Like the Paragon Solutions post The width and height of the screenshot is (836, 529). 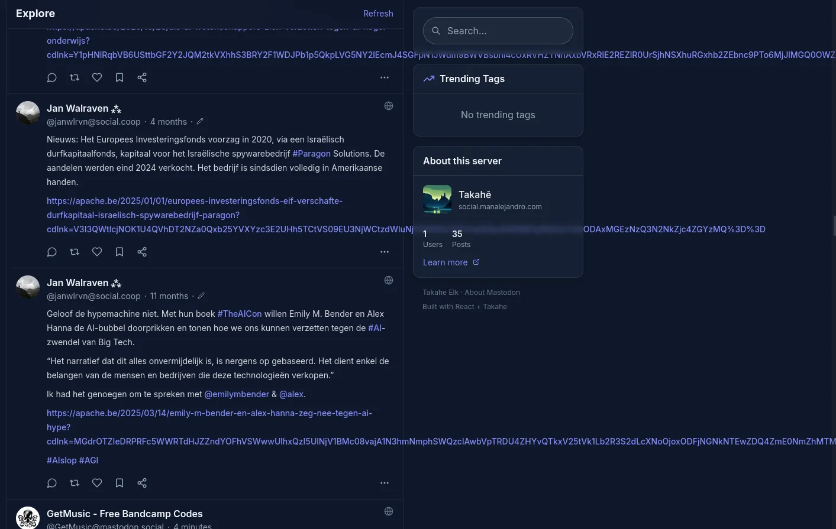point(97,252)
